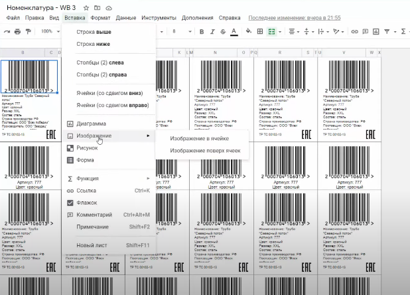Open fill color bucket

(x=249, y=31)
